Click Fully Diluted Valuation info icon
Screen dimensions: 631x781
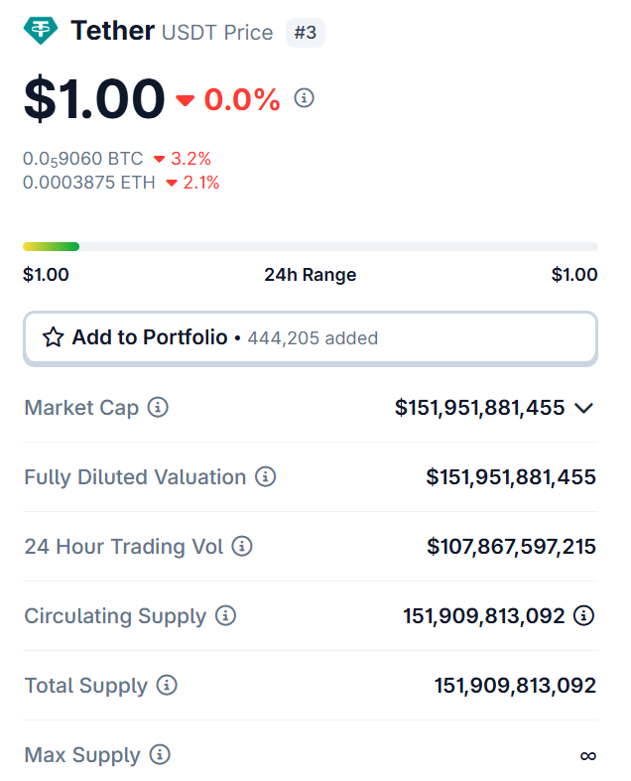(x=266, y=476)
